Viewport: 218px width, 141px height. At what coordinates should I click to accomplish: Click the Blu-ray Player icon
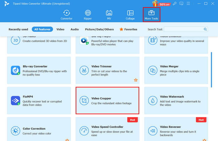[84, 40]
